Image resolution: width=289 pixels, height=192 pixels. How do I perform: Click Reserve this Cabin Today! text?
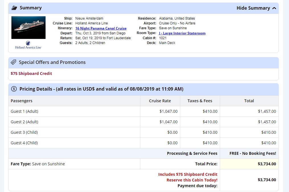[x=192, y=180]
